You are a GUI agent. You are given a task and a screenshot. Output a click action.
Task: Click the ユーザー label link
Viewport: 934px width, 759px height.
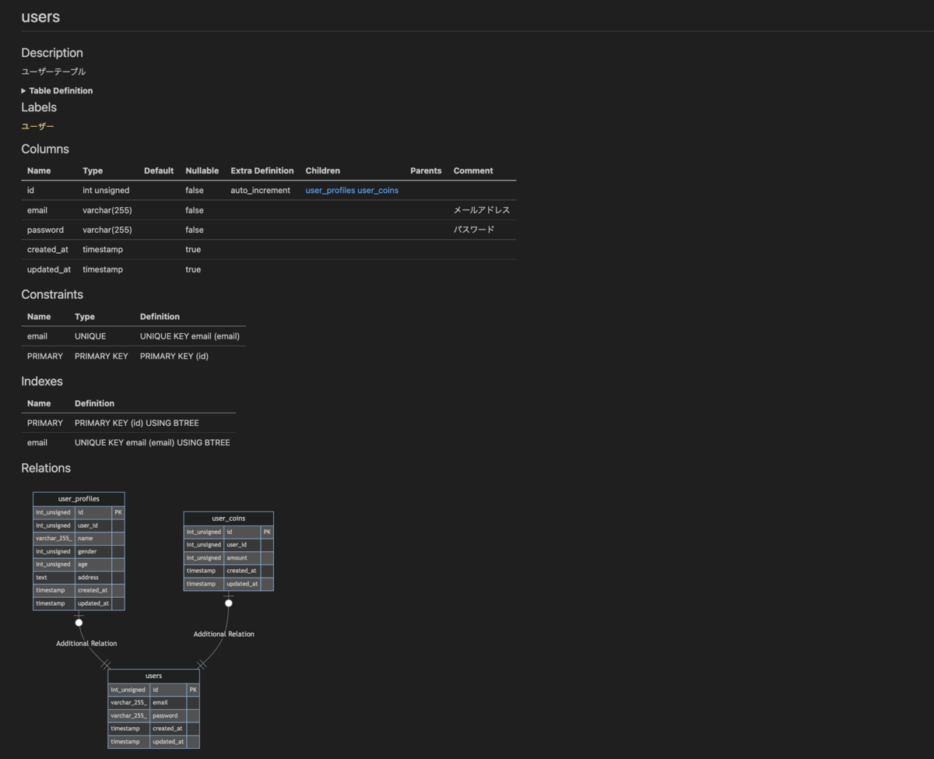(x=37, y=126)
